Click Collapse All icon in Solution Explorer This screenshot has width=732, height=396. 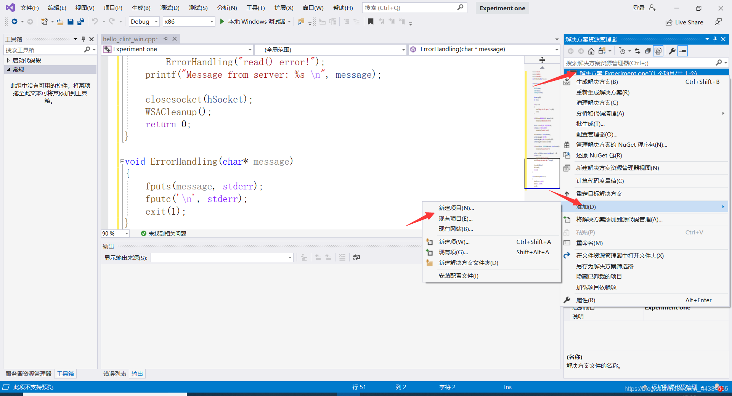click(648, 51)
